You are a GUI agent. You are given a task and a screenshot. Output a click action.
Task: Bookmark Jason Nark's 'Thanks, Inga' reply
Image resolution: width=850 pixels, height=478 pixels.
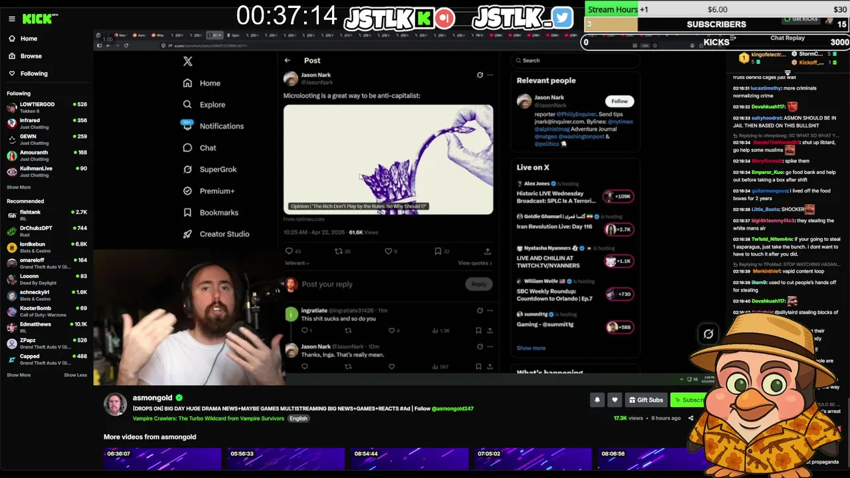tap(478, 366)
